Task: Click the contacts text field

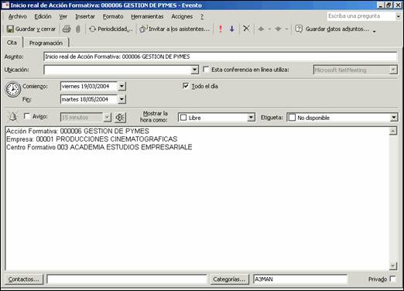Action: (x=127, y=279)
